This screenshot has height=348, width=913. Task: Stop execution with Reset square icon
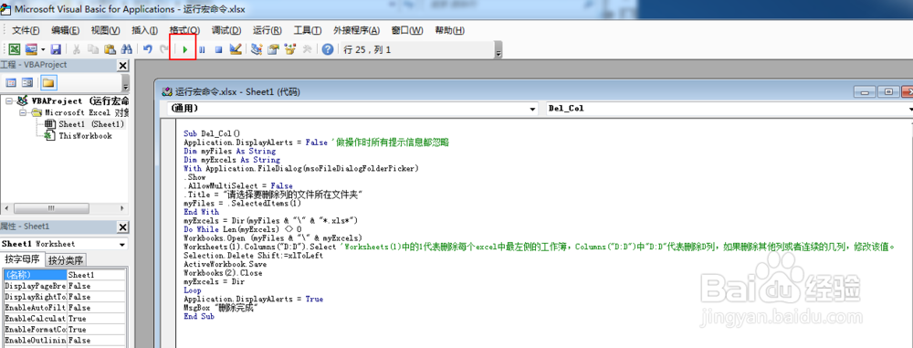tap(218, 49)
